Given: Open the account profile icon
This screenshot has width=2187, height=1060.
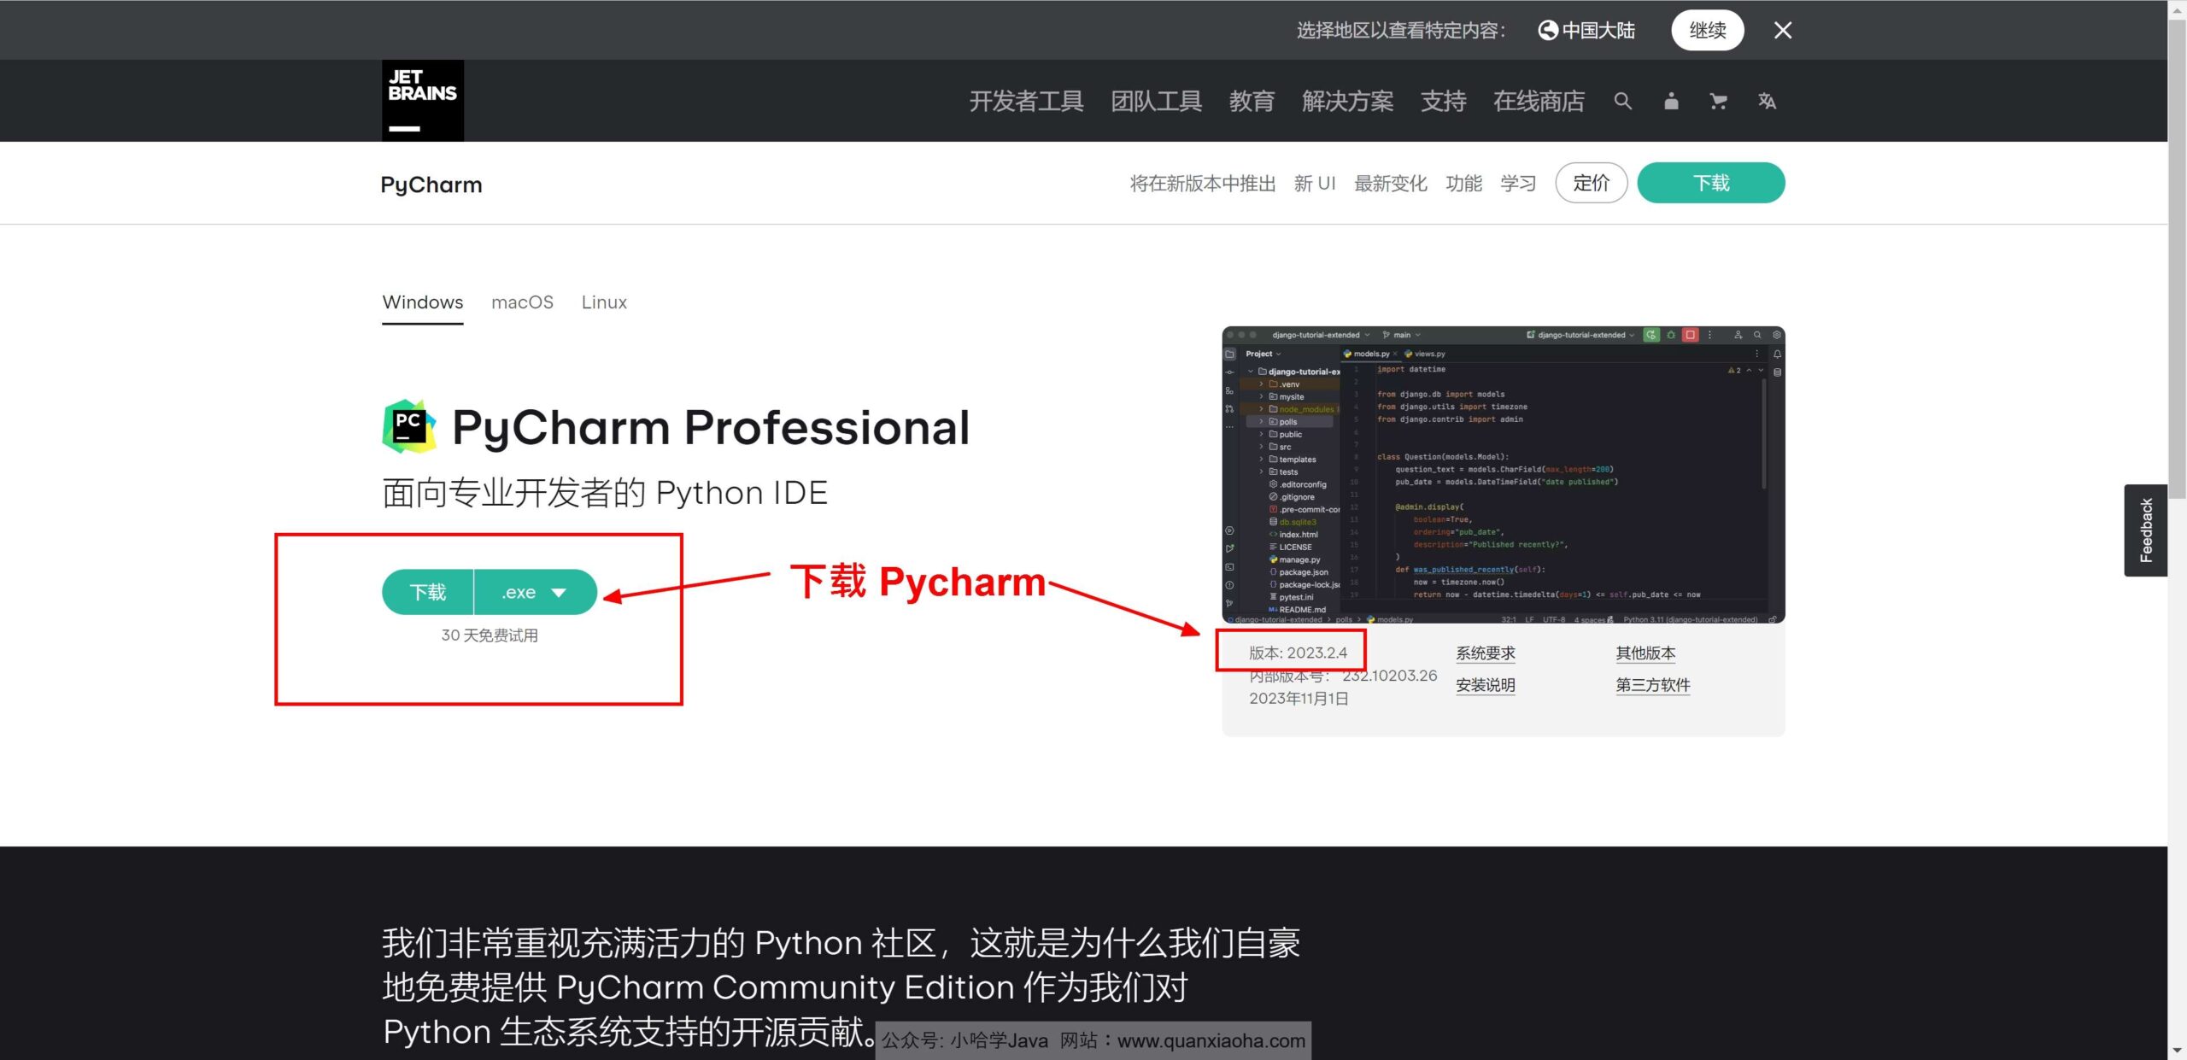Looking at the screenshot, I should point(1671,102).
